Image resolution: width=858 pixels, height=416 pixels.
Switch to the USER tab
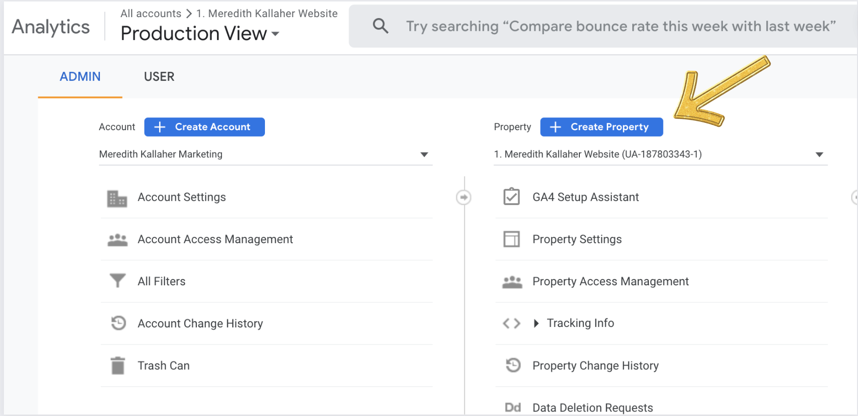point(159,77)
